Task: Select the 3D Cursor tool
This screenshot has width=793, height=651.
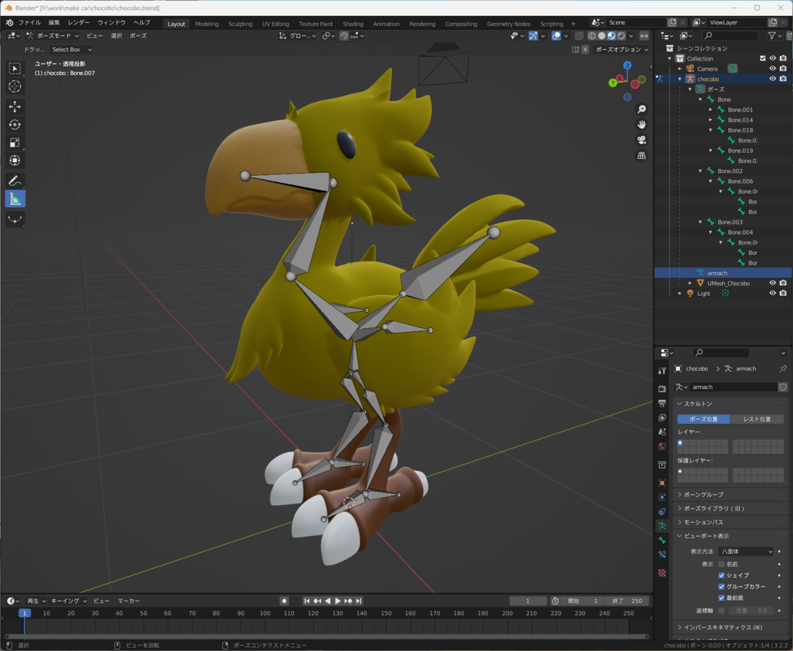Action: tap(15, 86)
